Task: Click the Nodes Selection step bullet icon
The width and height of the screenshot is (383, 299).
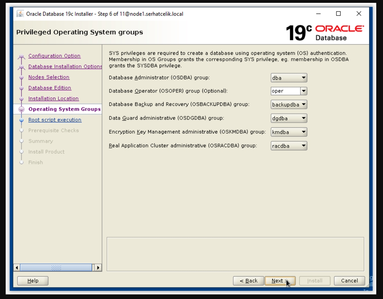Action: tap(21, 78)
